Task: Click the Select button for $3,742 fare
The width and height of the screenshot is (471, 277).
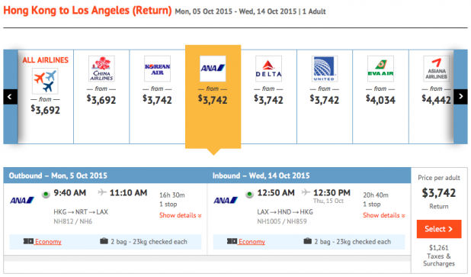Action: pos(439,229)
